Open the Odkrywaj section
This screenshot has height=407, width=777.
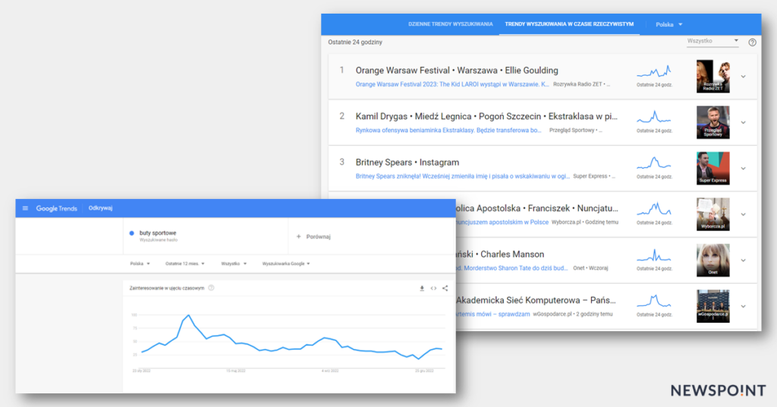pyautogui.click(x=101, y=208)
